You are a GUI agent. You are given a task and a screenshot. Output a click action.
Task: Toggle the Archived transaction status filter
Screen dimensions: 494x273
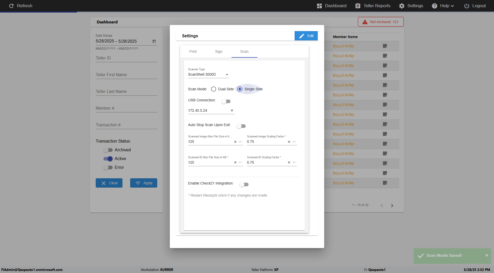coord(108,150)
